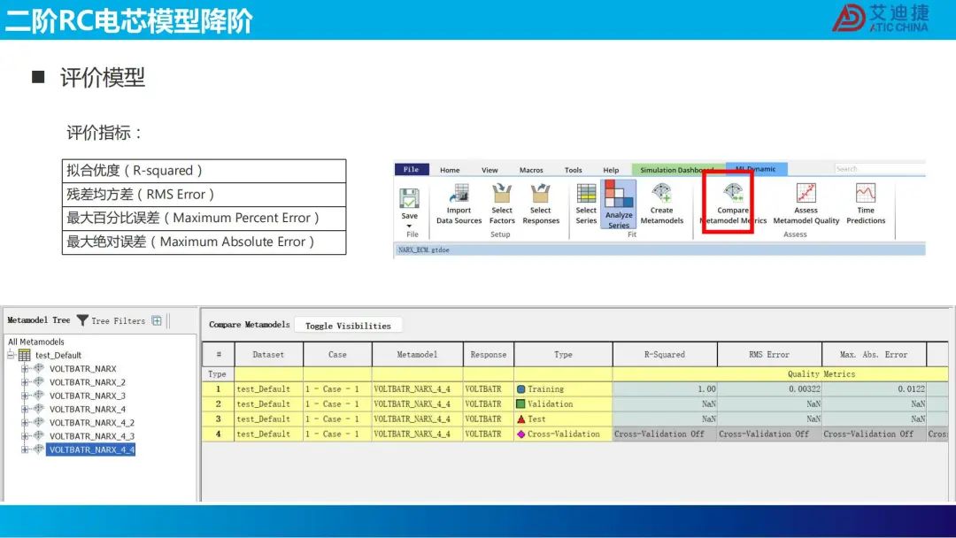Expand the VOLTBATR_NARX_4_3 node
This screenshot has width=956, height=538.
[x=26, y=436]
